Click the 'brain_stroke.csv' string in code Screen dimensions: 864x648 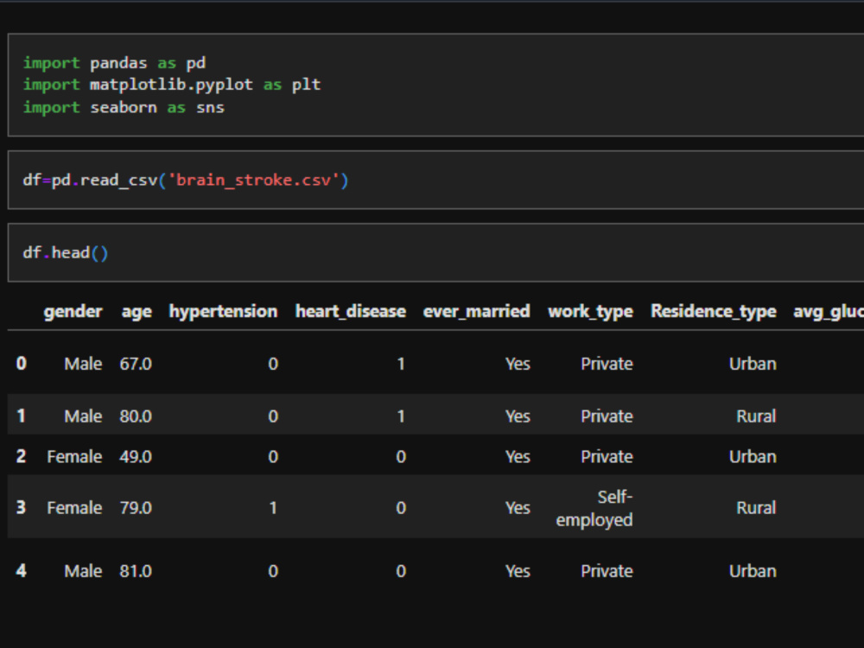[x=253, y=181]
